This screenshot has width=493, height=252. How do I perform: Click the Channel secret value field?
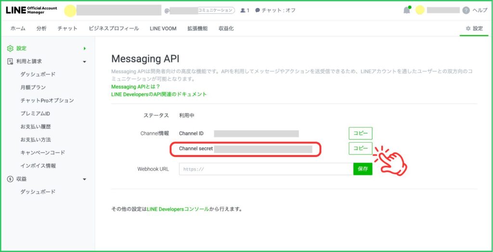[263, 149]
